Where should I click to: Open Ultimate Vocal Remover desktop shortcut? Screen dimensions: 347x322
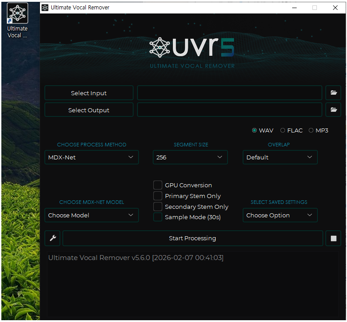17,20
